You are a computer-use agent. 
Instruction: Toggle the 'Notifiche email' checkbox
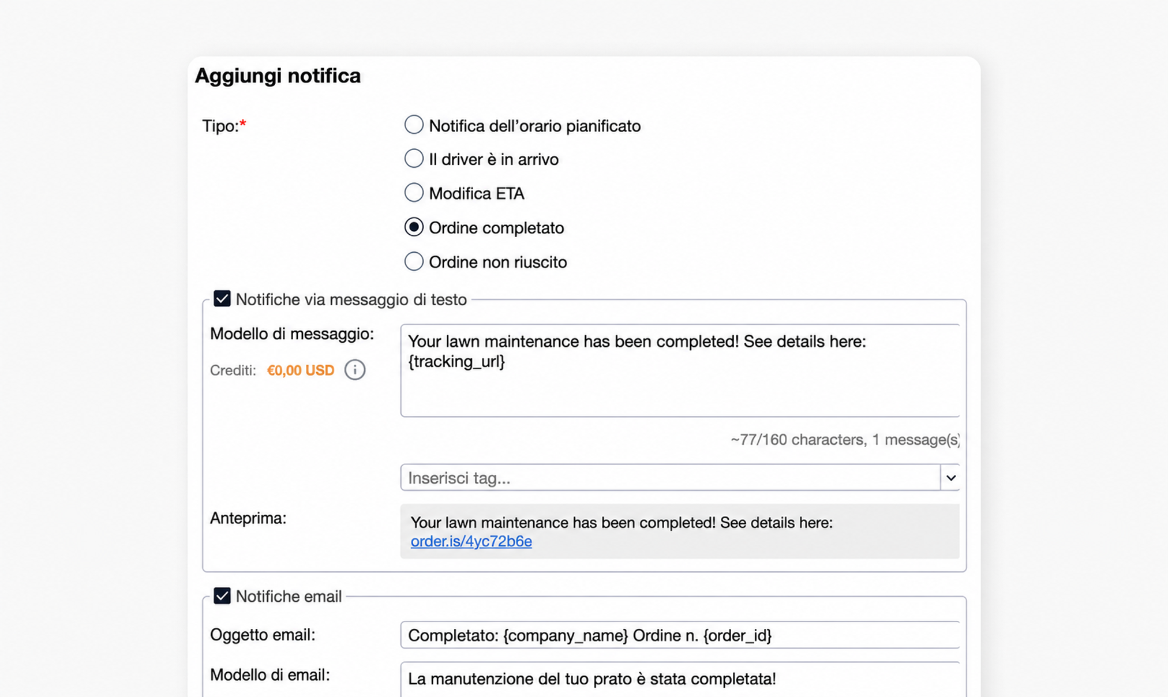[x=222, y=596]
